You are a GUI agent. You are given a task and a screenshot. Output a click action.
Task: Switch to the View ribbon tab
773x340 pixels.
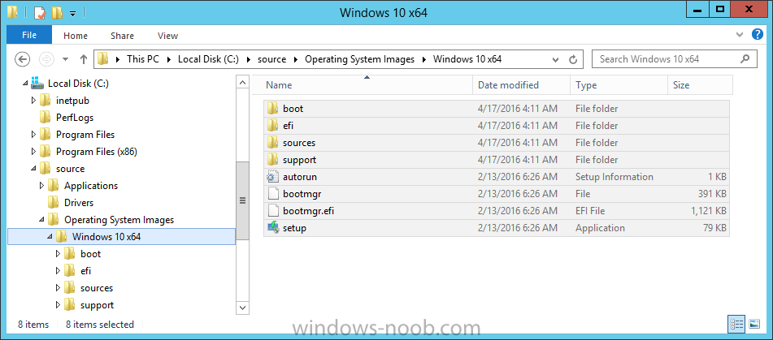(167, 36)
